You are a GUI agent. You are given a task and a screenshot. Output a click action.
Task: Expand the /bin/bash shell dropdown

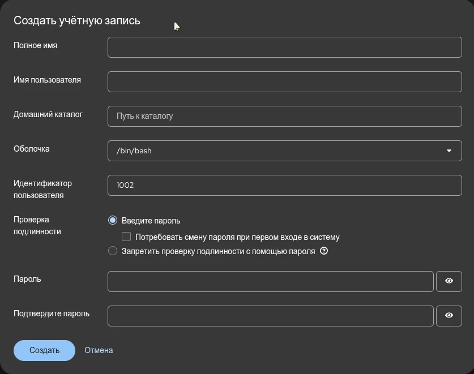click(x=284, y=151)
